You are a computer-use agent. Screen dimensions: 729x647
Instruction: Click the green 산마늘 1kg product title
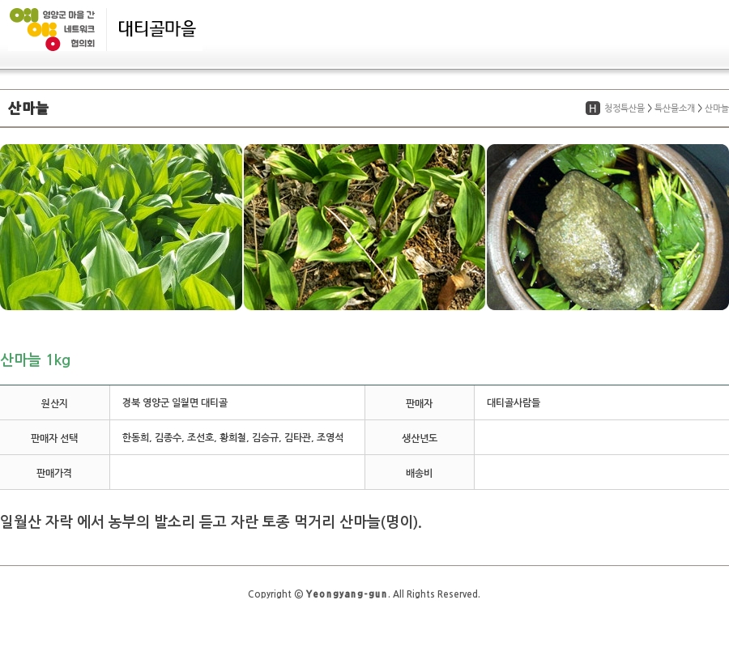click(x=36, y=360)
